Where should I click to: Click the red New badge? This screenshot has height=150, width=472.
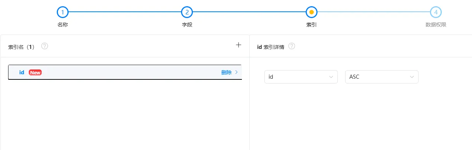[35, 72]
